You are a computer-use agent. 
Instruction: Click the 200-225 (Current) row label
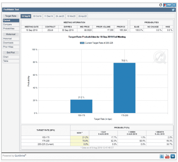click(46, 144)
